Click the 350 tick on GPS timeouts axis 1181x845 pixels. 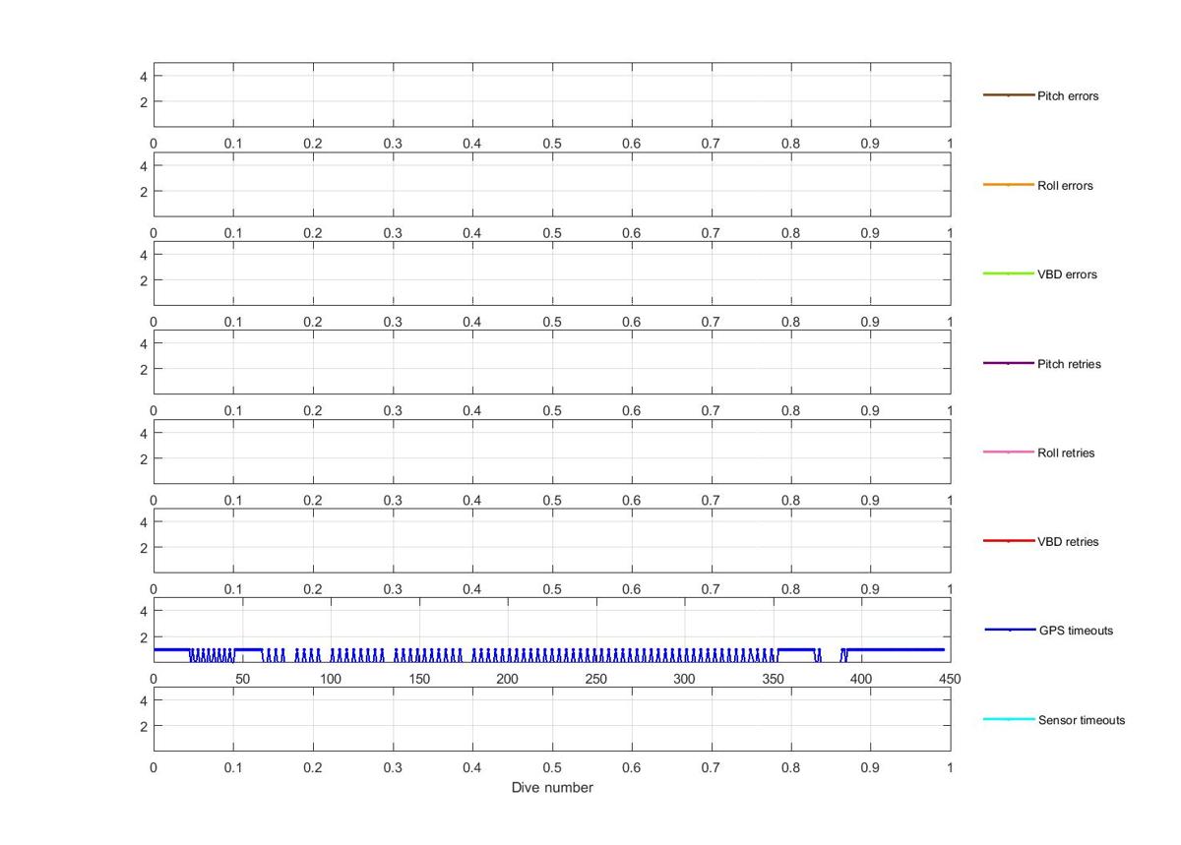pos(773,679)
